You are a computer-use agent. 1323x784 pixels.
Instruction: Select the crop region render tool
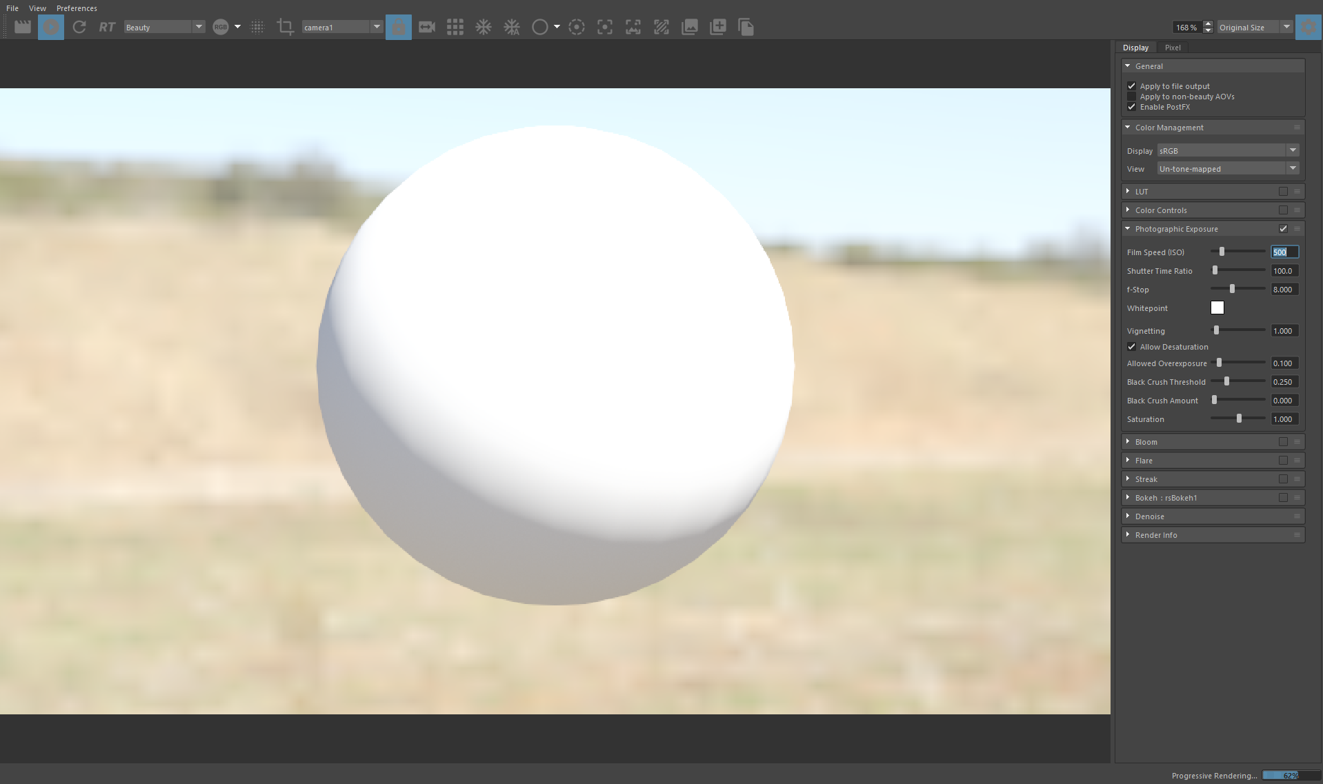click(285, 28)
